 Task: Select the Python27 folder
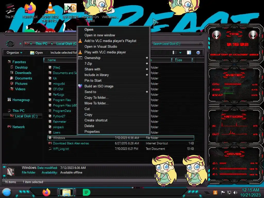tap(59, 116)
